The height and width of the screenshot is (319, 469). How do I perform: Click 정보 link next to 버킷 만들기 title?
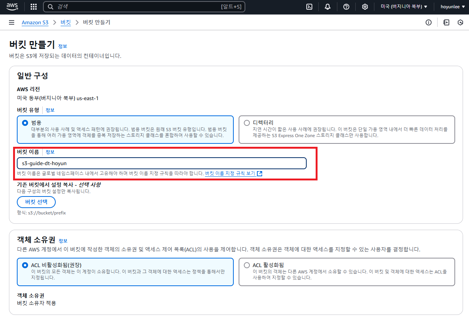[x=62, y=46]
